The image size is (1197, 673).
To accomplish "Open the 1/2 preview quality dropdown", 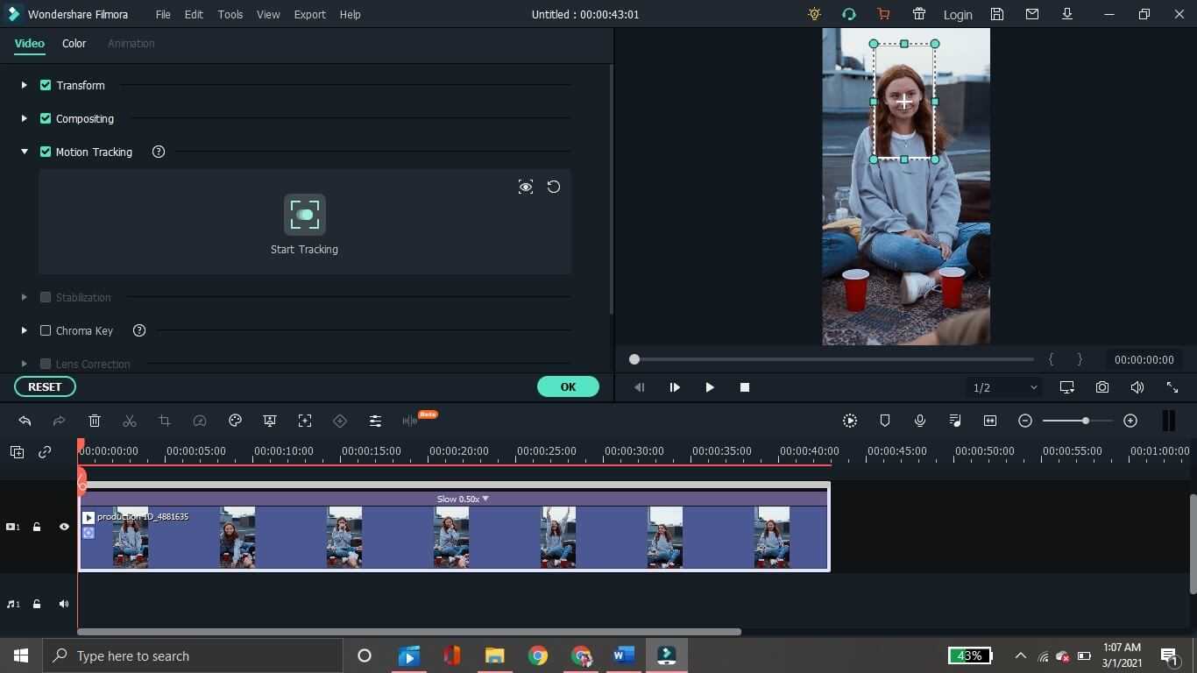I will point(1004,387).
